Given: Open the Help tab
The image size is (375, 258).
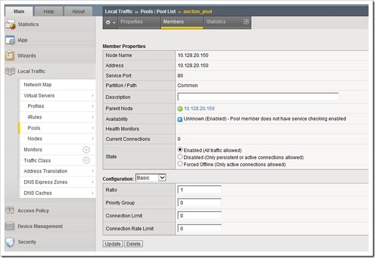Looking at the screenshot, I should click(x=48, y=11).
